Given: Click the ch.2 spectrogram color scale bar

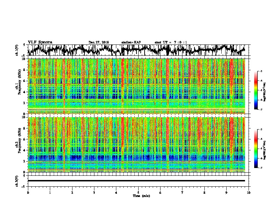Looking at the screenshot, I should coord(256,149).
